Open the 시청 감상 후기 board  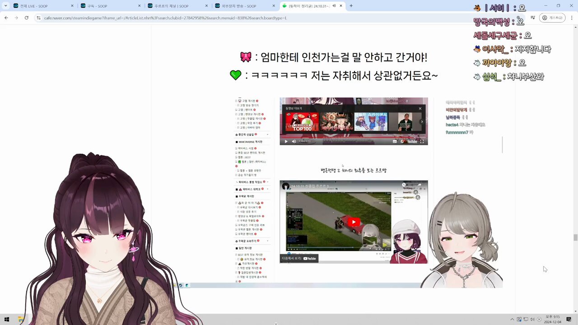pyautogui.click(x=247, y=212)
